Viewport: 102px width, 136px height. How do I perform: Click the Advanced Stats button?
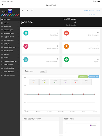point(94,76)
